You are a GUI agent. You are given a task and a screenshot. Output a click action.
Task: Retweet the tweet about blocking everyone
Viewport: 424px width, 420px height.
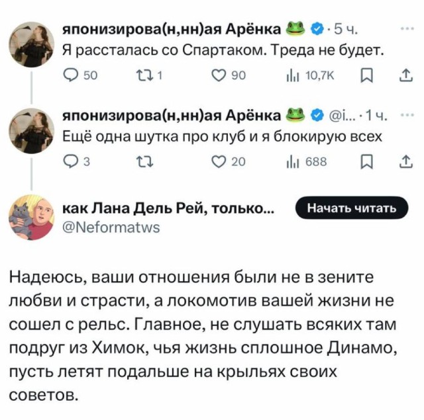coord(145,161)
